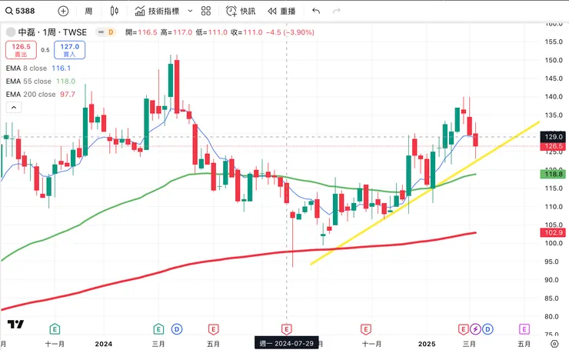This screenshot has height=350, width=569.
Task: Select the EMA 8 close indicator legend
Action: tap(38, 68)
